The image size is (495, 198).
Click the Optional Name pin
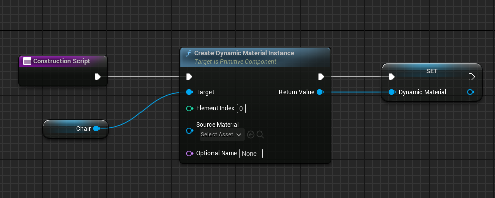189,154
